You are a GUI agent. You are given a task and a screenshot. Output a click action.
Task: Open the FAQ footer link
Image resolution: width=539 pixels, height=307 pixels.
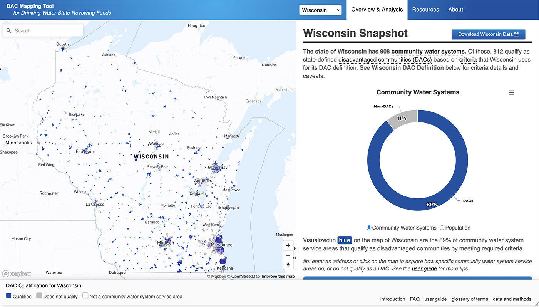[x=415, y=299]
